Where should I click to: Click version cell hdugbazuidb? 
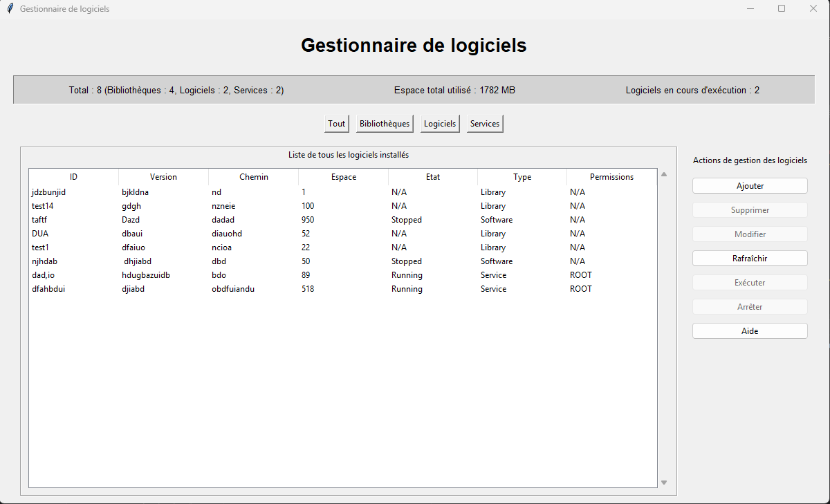[146, 275]
